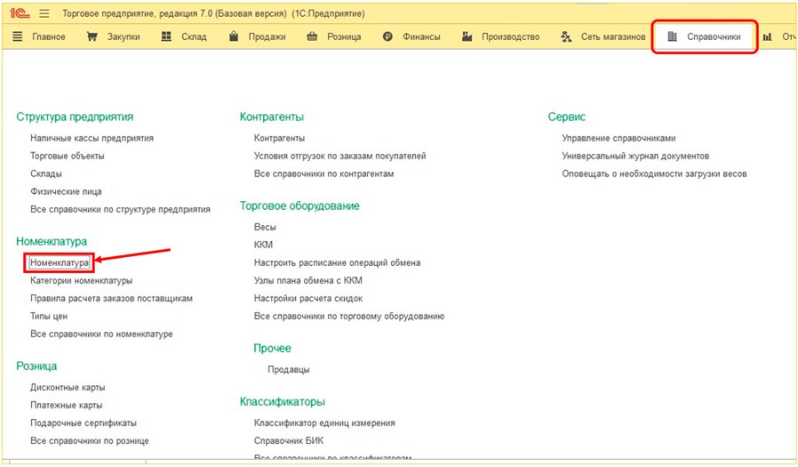Open the ККМ equipment link
The width and height of the screenshot is (798, 467).
[x=263, y=245]
